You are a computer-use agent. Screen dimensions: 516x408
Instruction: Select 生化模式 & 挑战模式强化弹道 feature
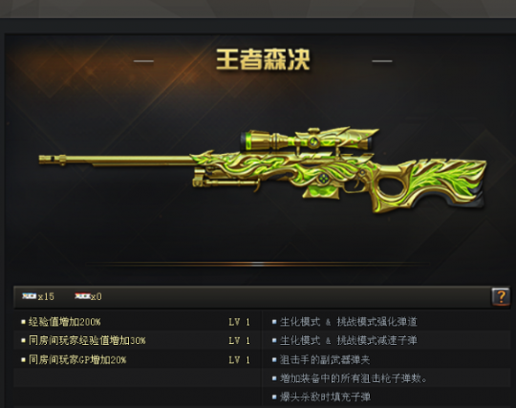coord(345,321)
